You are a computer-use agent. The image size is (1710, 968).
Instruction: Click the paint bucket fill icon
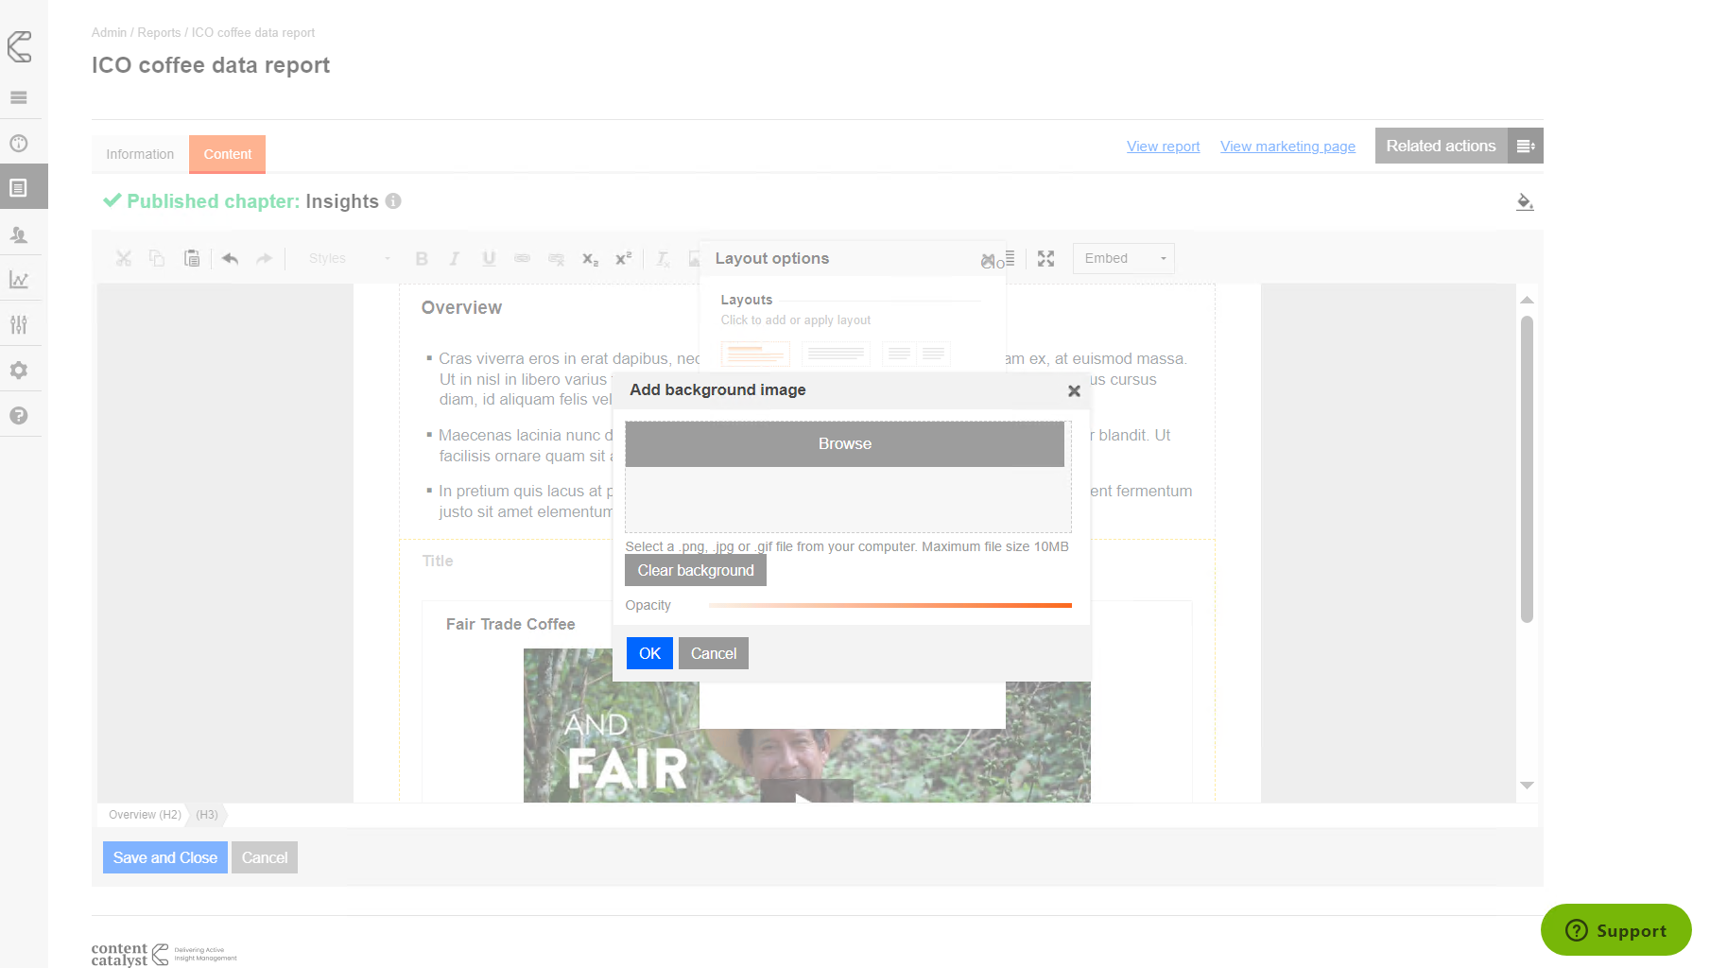[1524, 201]
